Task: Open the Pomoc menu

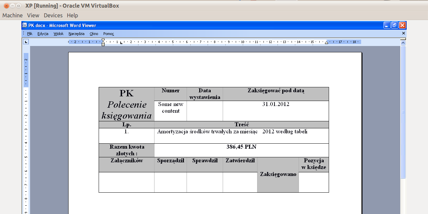Action: [x=109, y=34]
